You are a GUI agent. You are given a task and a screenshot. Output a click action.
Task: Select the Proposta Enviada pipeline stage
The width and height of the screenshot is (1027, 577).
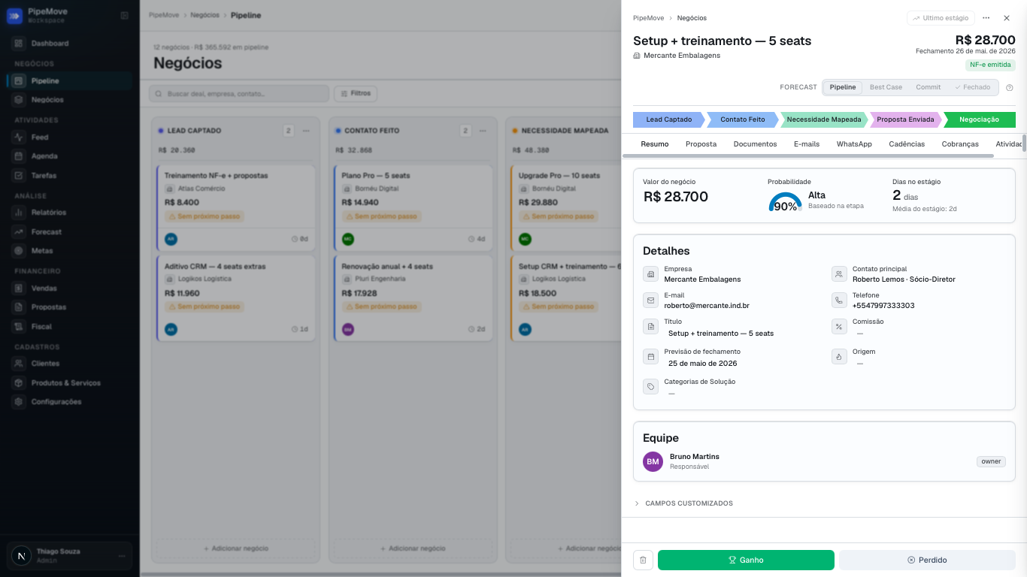pos(905,119)
